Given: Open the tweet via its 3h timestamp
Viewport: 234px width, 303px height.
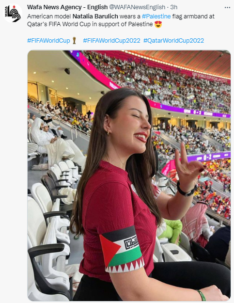Looking at the screenshot, I should [x=173, y=7].
